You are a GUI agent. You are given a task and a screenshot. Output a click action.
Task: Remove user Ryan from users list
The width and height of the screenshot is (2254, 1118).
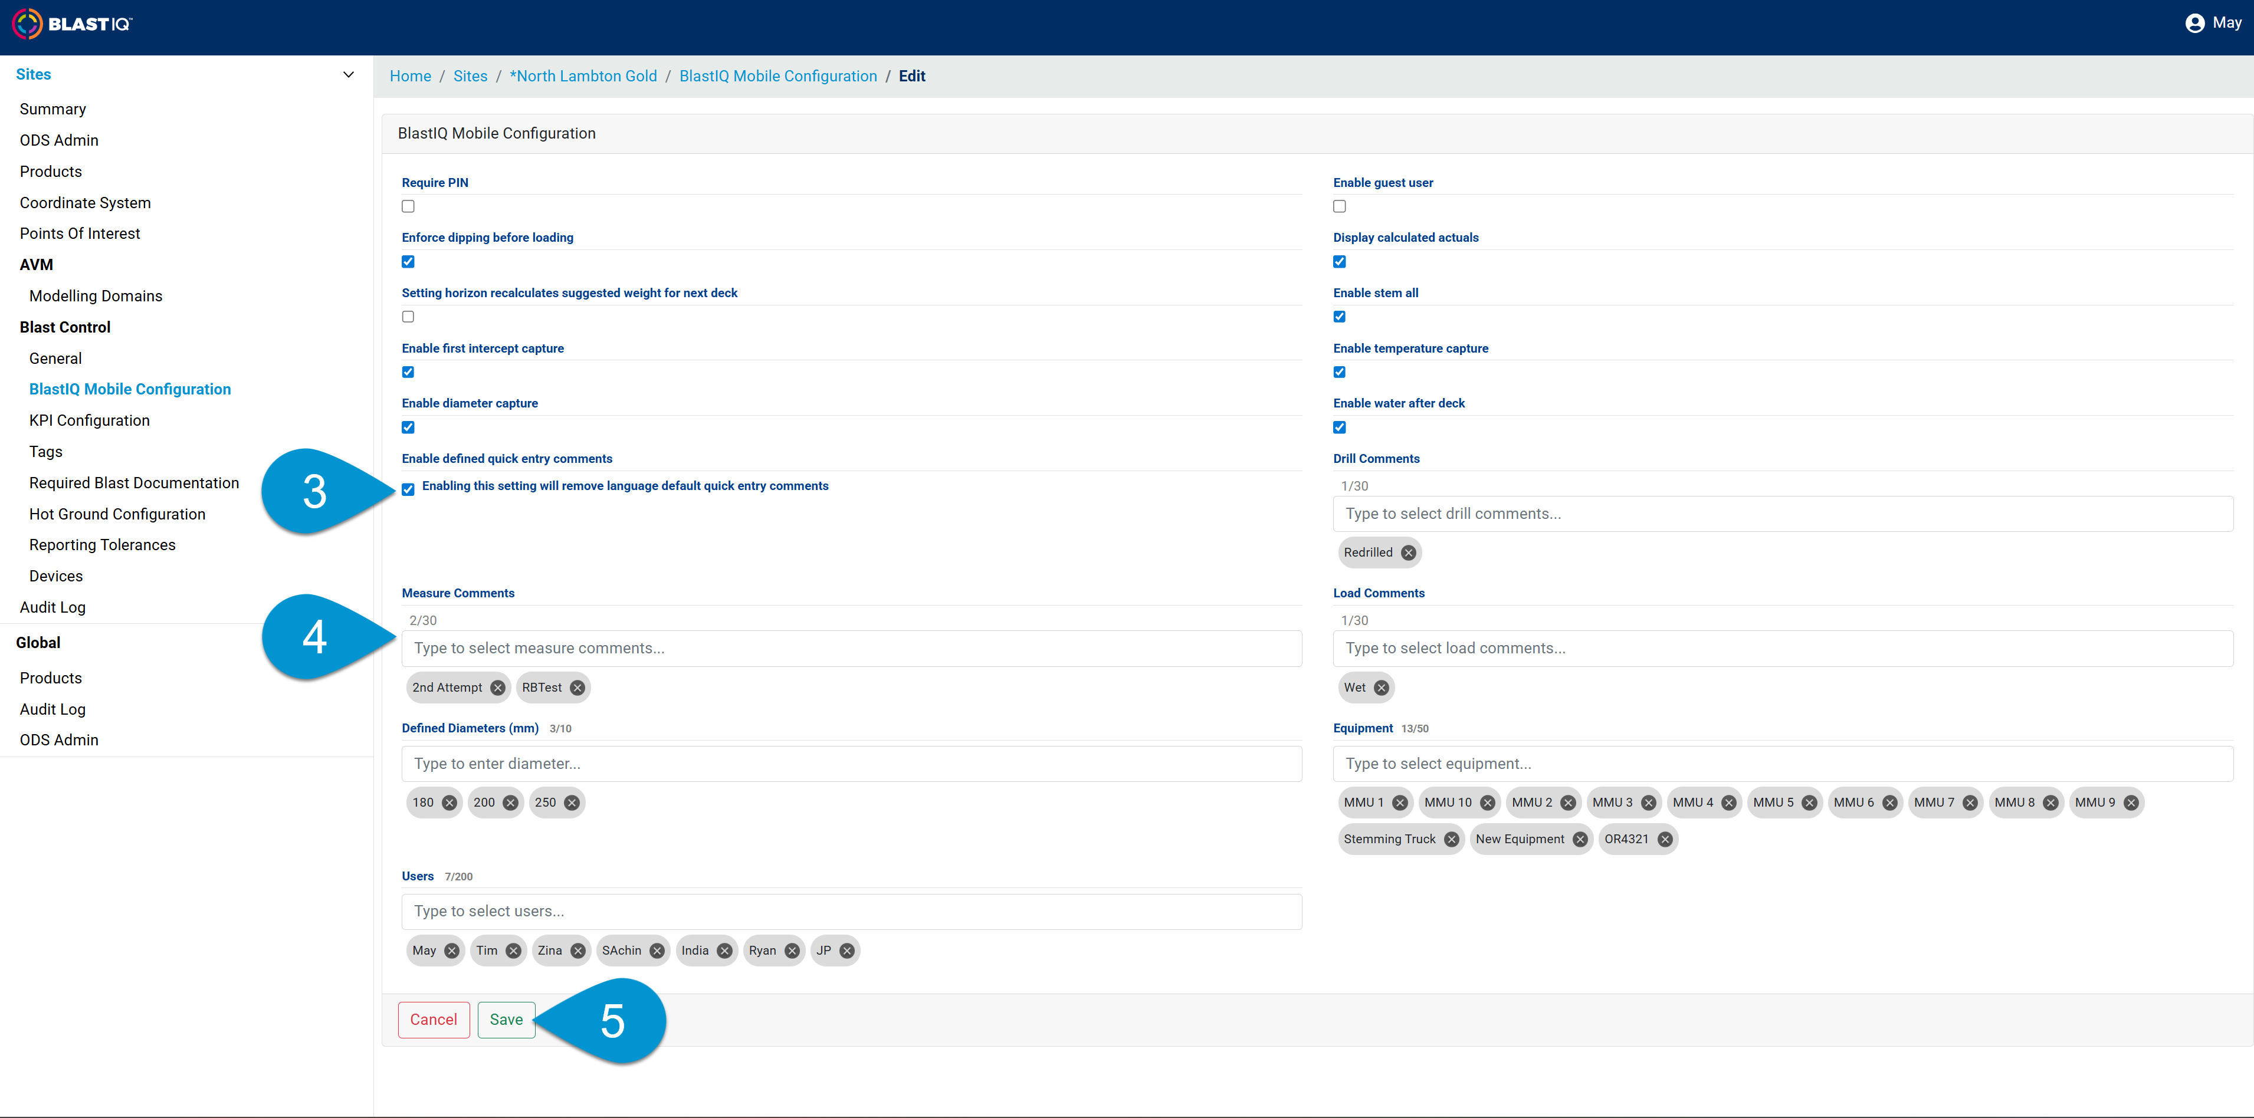coord(792,951)
